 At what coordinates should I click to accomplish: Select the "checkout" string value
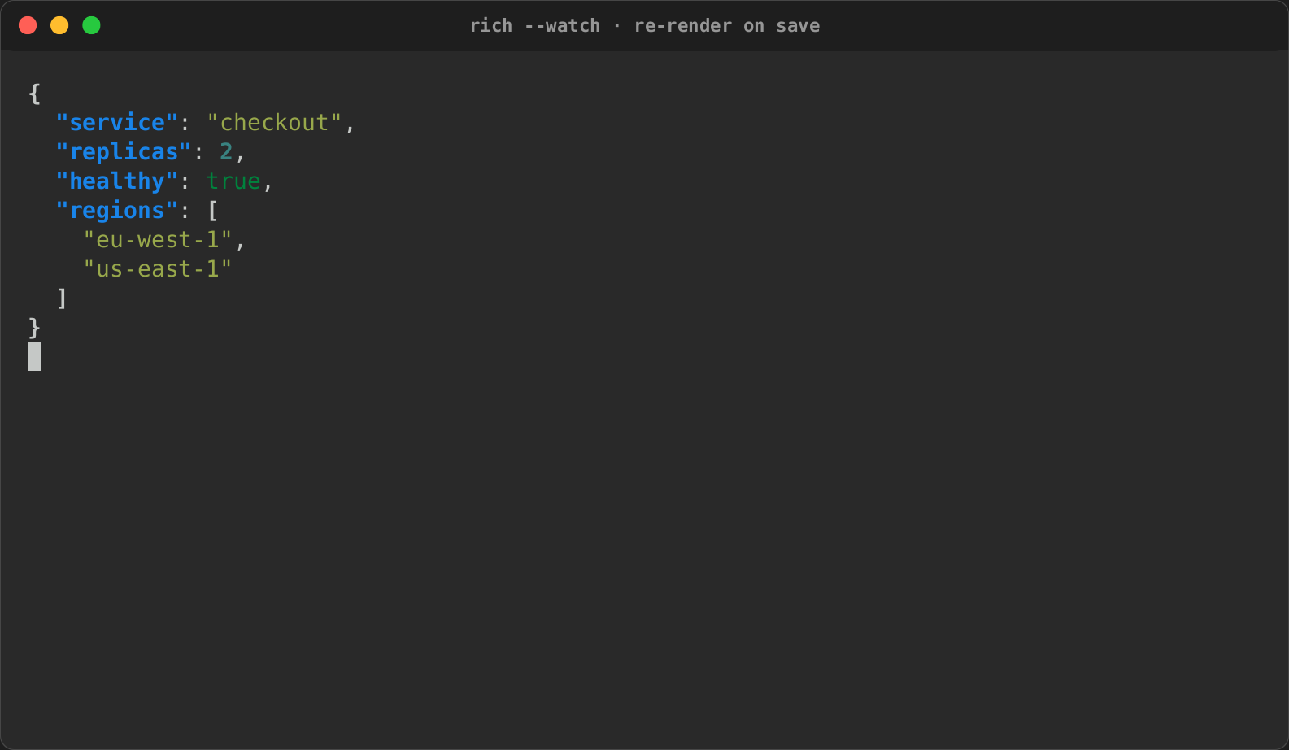click(274, 123)
